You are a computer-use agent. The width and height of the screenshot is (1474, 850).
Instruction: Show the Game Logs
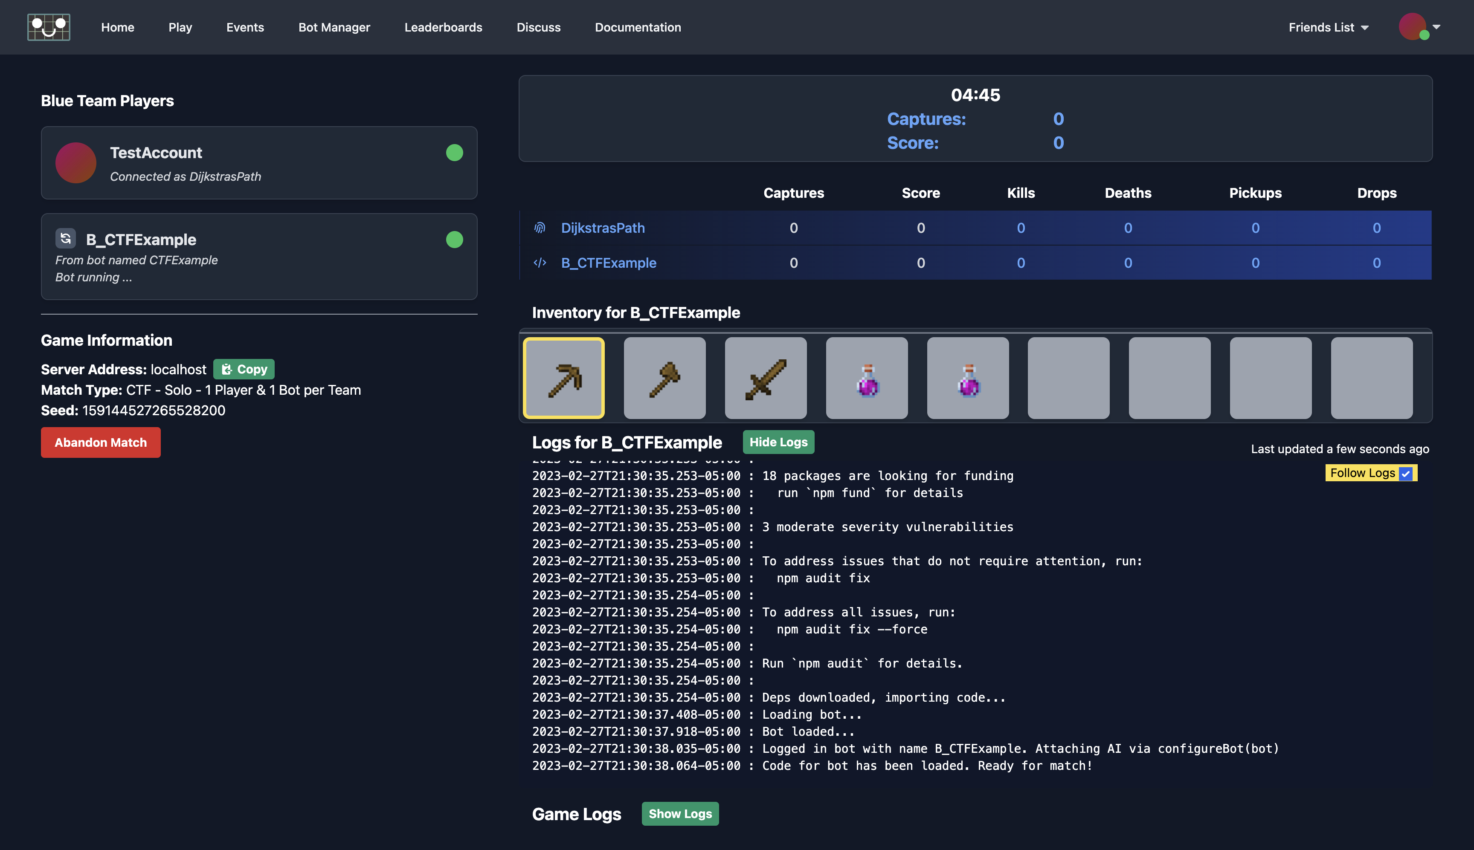680,813
